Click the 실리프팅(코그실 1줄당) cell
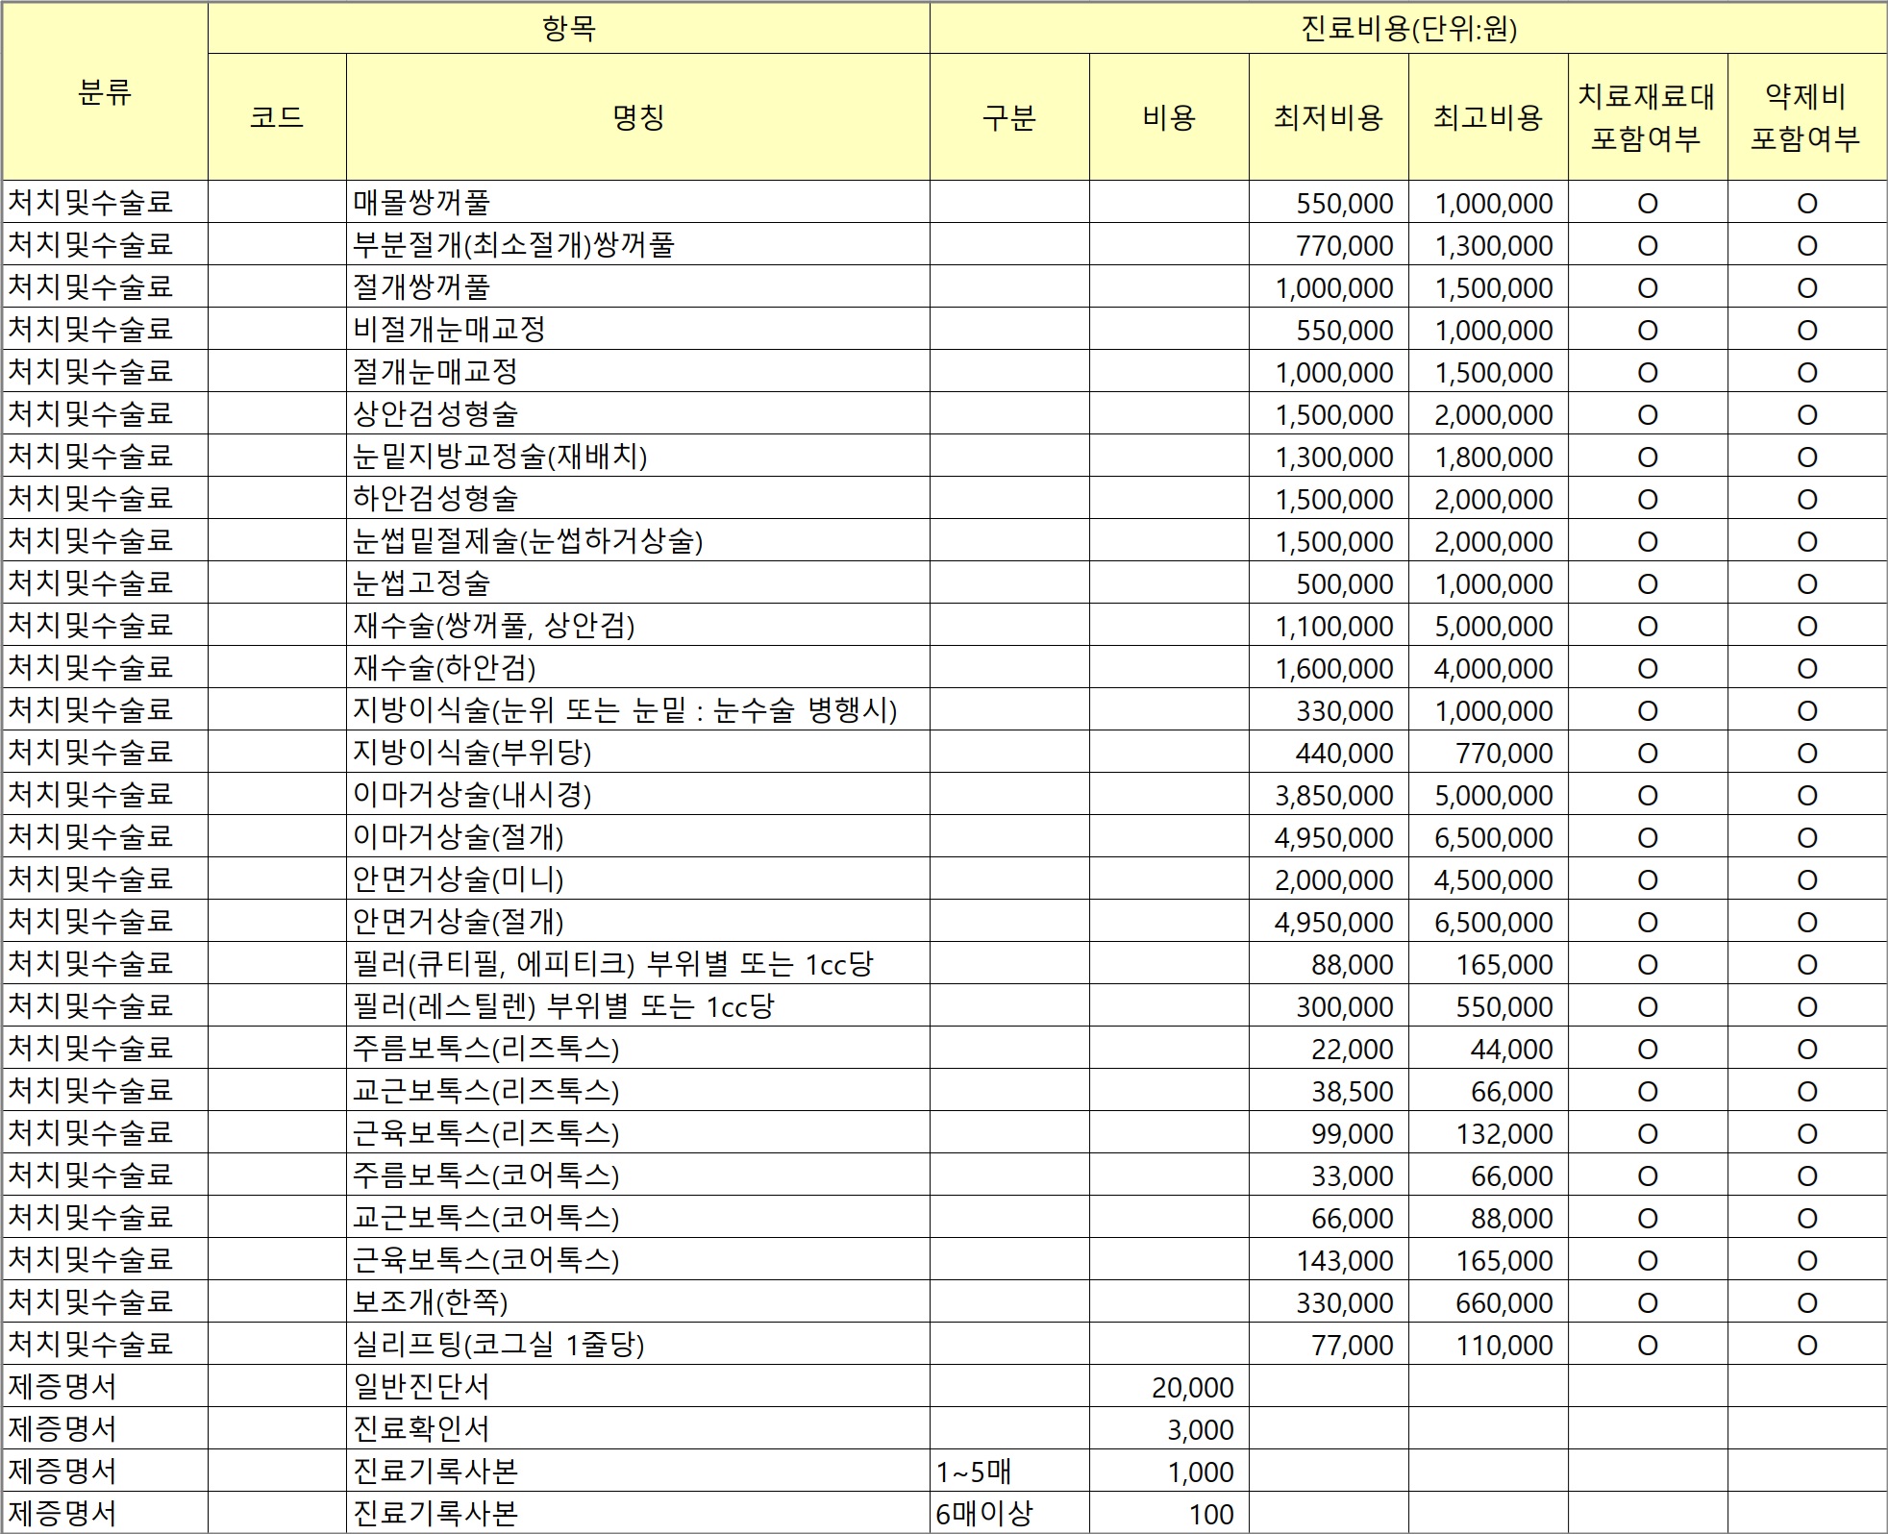This screenshot has height=1534, width=1888. [x=638, y=1345]
